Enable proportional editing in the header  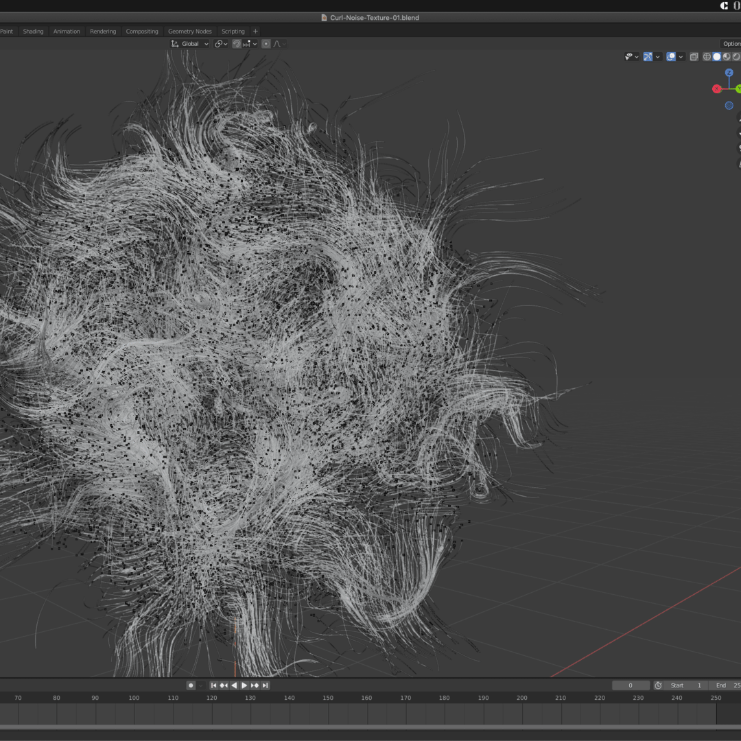click(x=266, y=44)
